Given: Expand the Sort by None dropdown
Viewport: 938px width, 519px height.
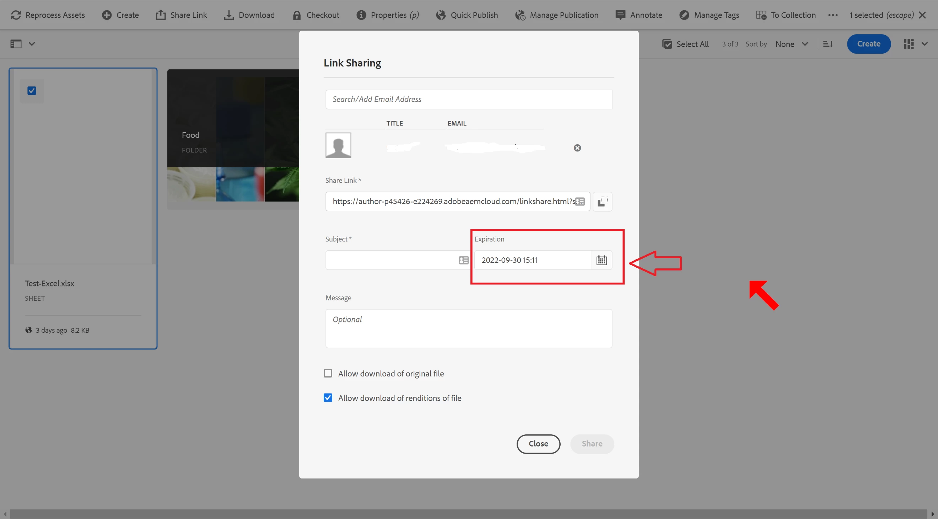Looking at the screenshot, I should click(792, 44).
